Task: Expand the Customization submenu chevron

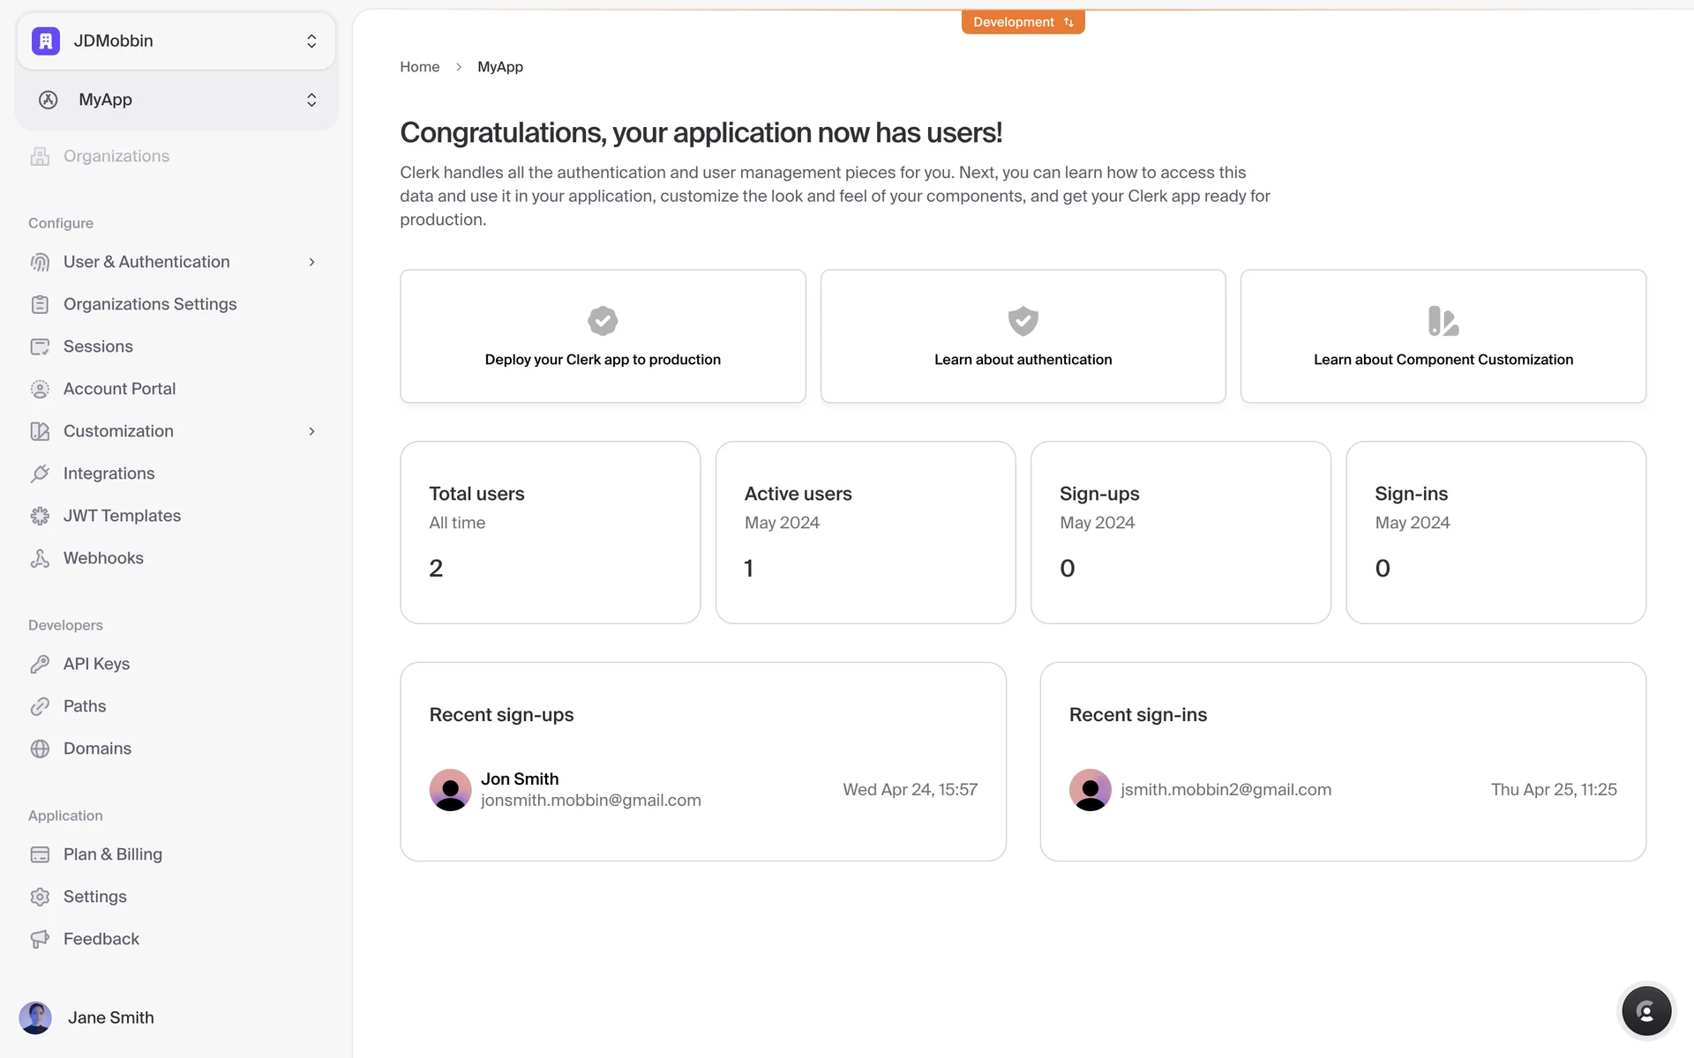Action: click(311, 431)
